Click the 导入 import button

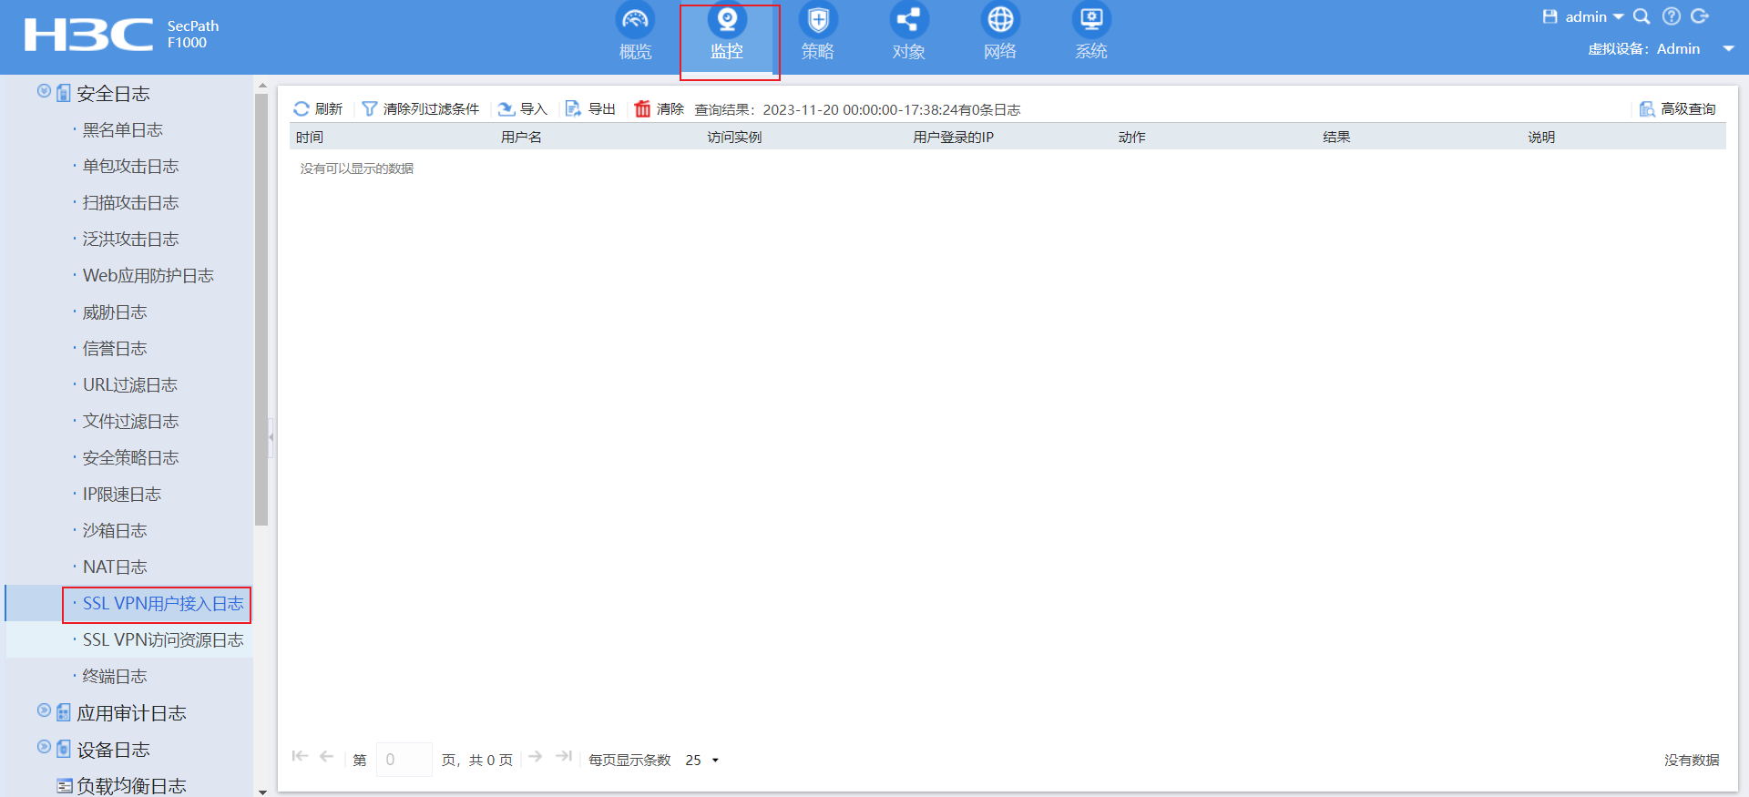tap(522, 109)
